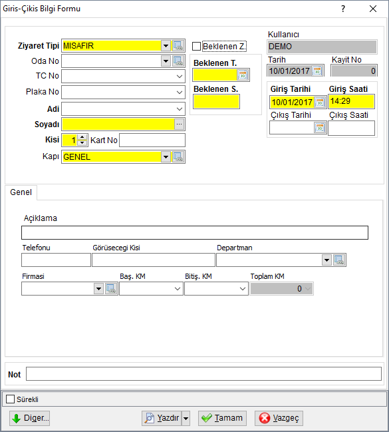The image size is (389, 432).
Task: Enable the Beklenen Z. checkbox
Action: coord(196,47)
